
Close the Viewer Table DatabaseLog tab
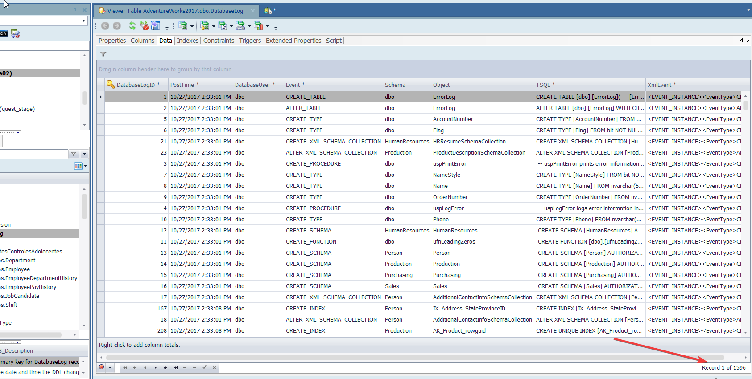click(x=253, y=11)
